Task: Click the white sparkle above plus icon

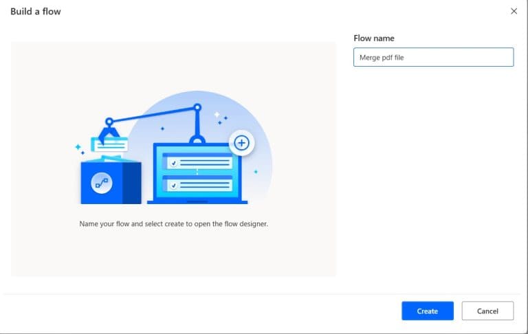Action: (217, 115)
